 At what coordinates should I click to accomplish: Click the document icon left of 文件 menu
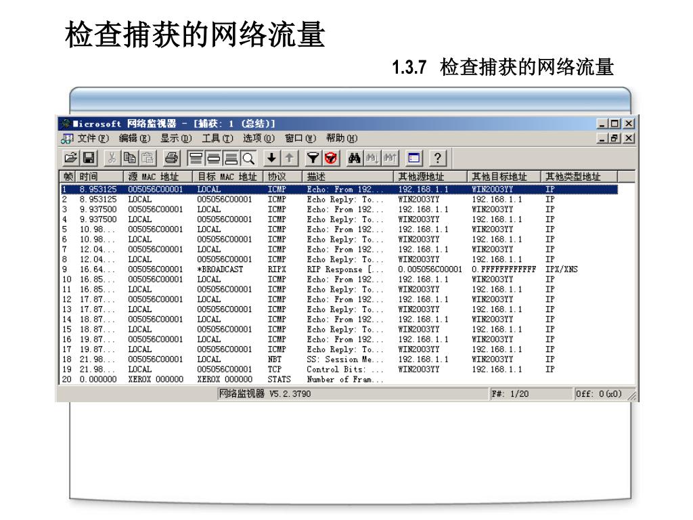click(67, 138)
